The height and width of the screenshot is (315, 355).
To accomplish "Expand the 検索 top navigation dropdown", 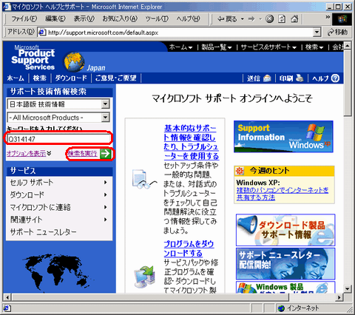I will pyautogui.click(x=314, y=47).
